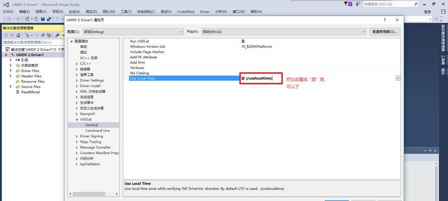Open the 编辑(E) menu

24,12
